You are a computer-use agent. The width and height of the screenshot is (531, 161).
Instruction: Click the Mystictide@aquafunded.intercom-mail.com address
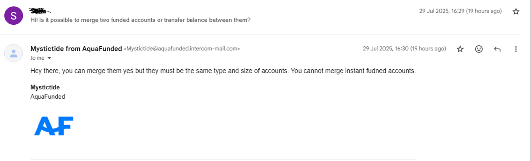pyautogui.click(x=182, y=49)
